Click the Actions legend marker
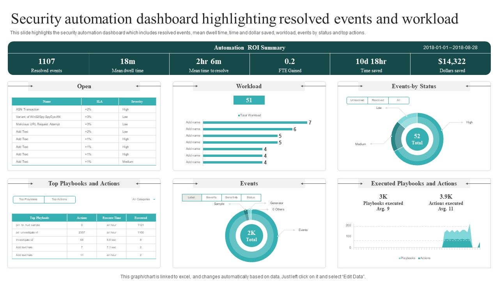 [x=419, y=258]
